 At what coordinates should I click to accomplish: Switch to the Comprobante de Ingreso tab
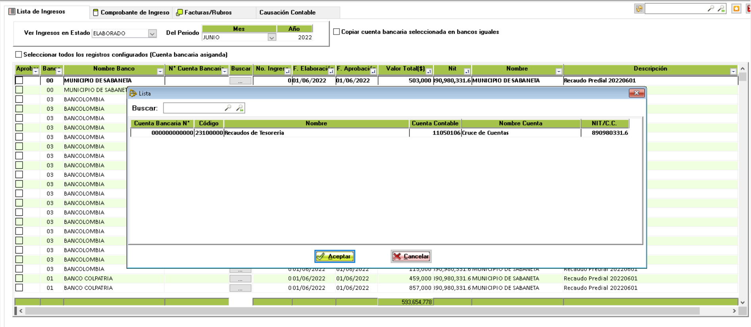(131, 12)
